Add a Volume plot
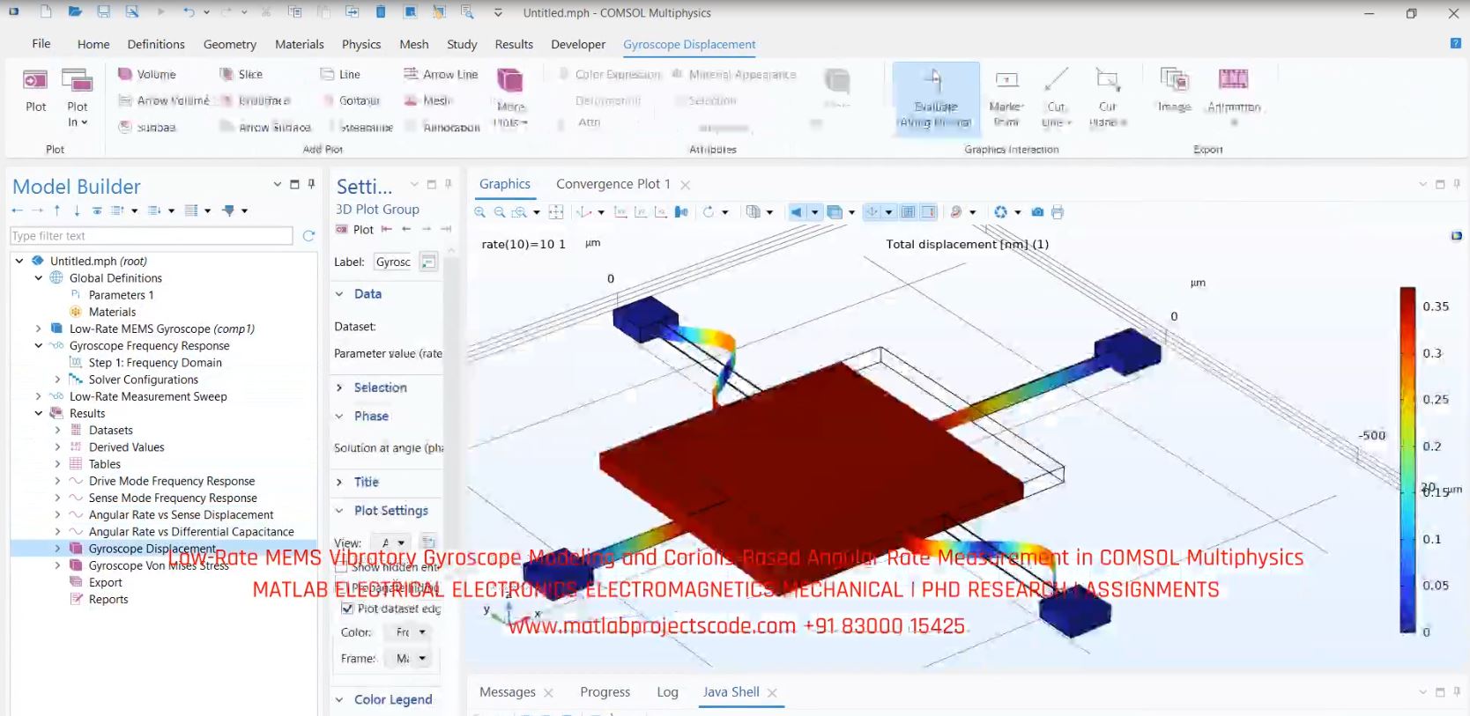Viewport: 1470px width, 716px height. [147, 74]
